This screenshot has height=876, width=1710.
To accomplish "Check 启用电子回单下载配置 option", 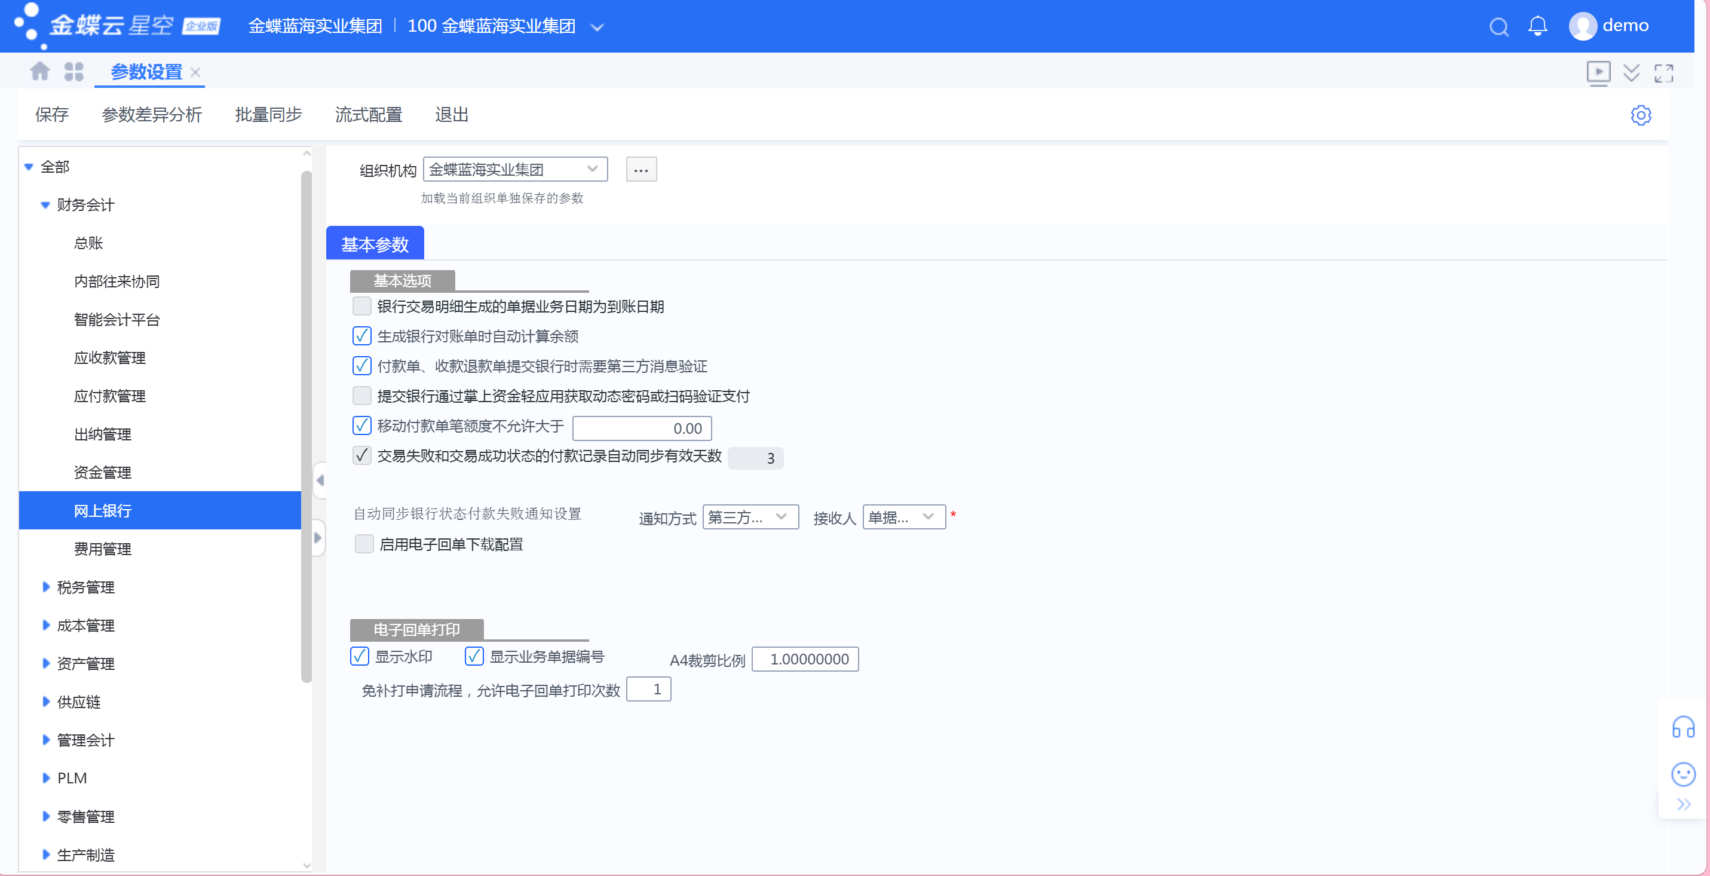I will pyautogui.click(x=364, y=544).
